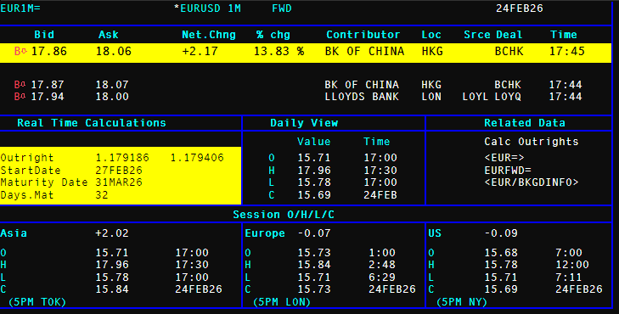Screen dimensions: 619x314
Task: Select the Related Data panel header
Action: (525, 123)
